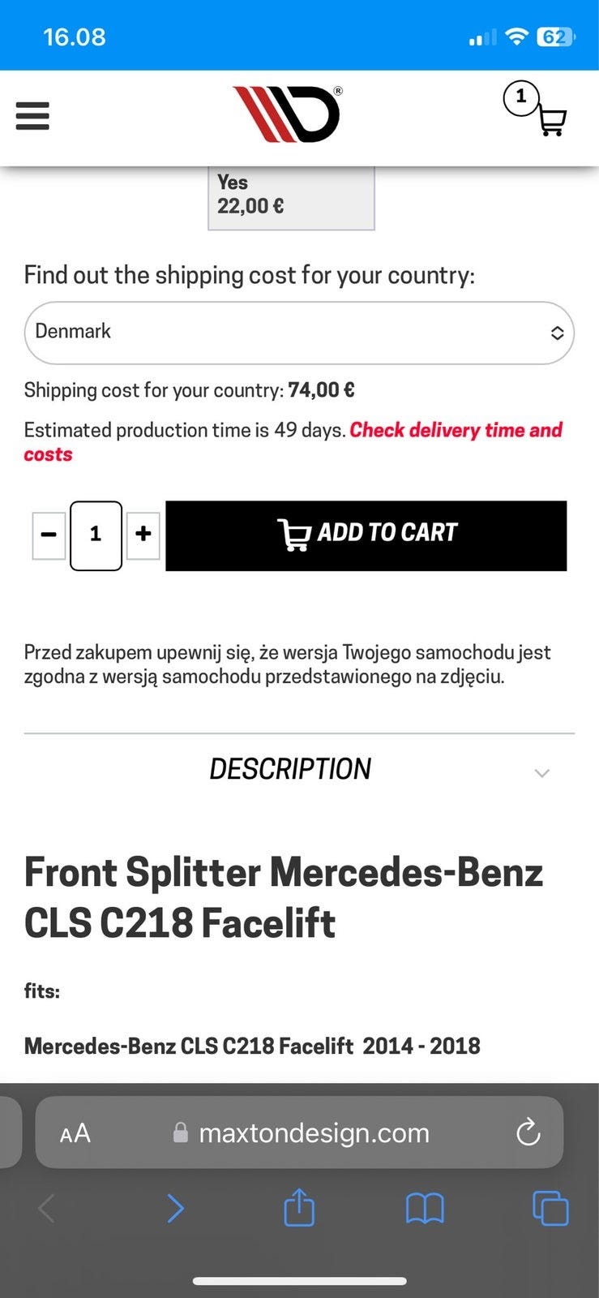Reload the page in Safari

(x=528, y=1133)
